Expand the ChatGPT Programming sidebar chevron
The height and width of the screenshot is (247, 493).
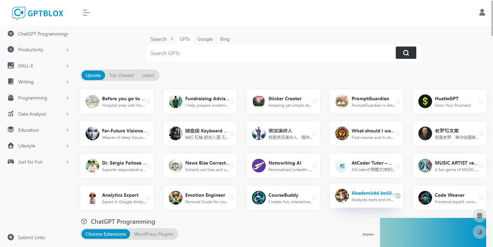pyautogui.click(x=67, y=34)
